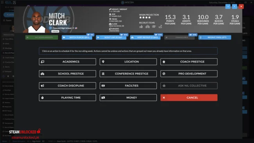254x143 pixels.
Task: Click the Concord High School label
Action: pyautogui.click(x=63, y=28)
